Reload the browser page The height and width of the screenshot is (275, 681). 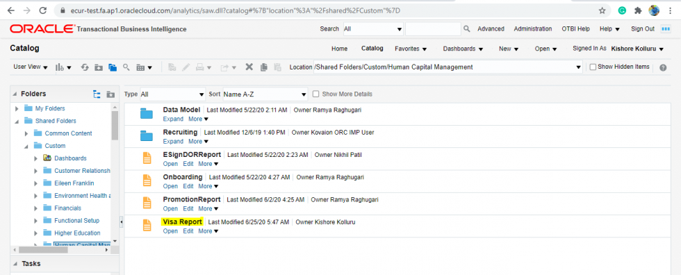point(42,10)
